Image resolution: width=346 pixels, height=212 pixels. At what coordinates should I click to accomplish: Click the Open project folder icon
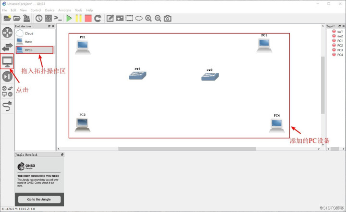[17, 18]
